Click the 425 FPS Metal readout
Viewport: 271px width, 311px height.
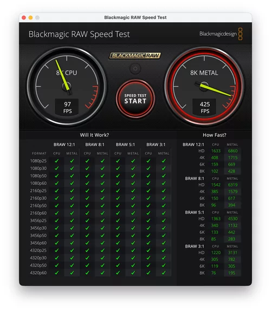coord(204,107)
